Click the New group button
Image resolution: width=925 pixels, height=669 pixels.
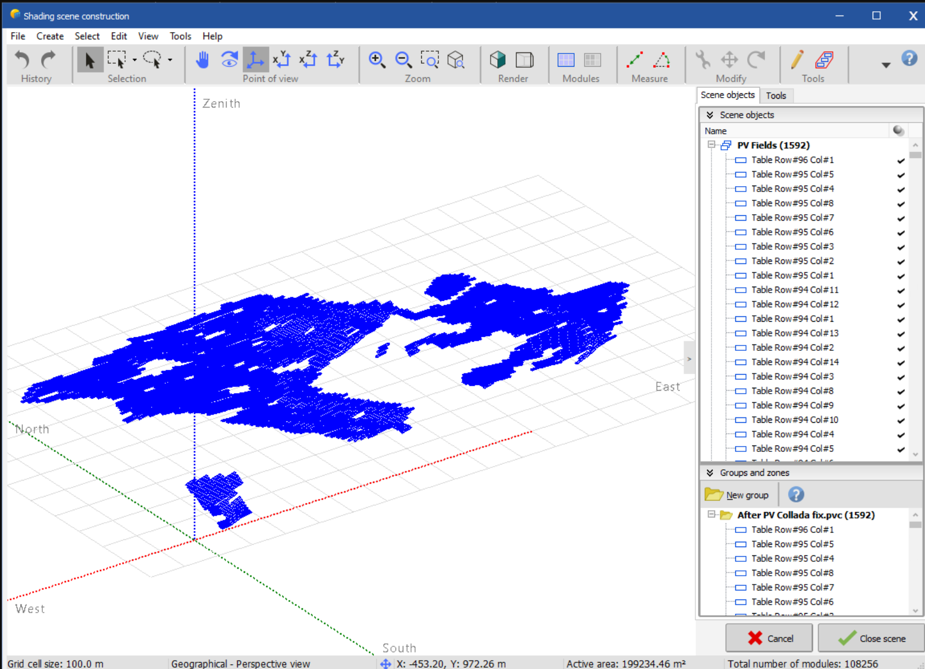point(738,495)
